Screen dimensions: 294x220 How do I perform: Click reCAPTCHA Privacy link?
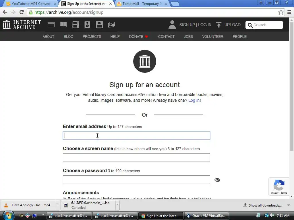tap(274, 193)
